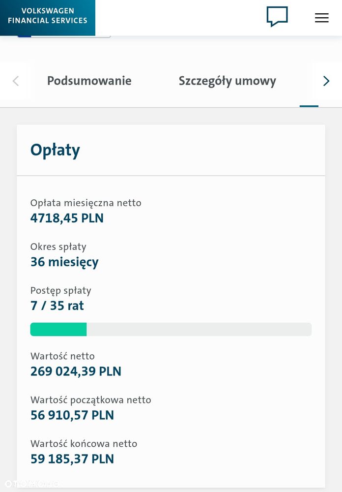The width and height of the screenshot is (342, 492).
Task: Switch to the Podsumowanie tab
Action: [x=89, y=81]
